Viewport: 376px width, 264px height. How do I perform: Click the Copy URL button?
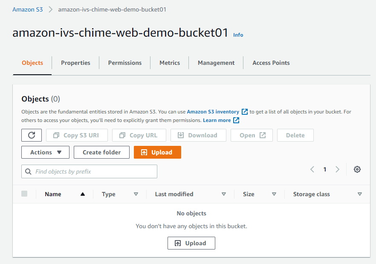[x=139, y=135]
